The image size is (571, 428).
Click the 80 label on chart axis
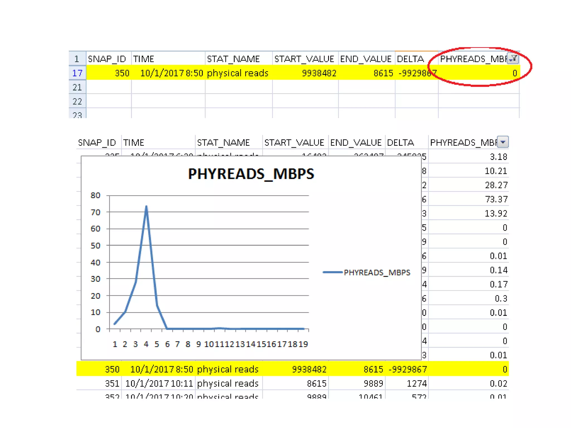tap(95, 195)
